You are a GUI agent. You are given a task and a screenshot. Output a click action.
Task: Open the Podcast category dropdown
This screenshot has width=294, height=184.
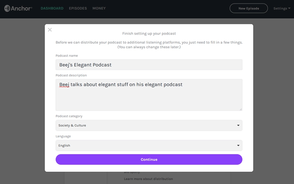tap(149, 125)
